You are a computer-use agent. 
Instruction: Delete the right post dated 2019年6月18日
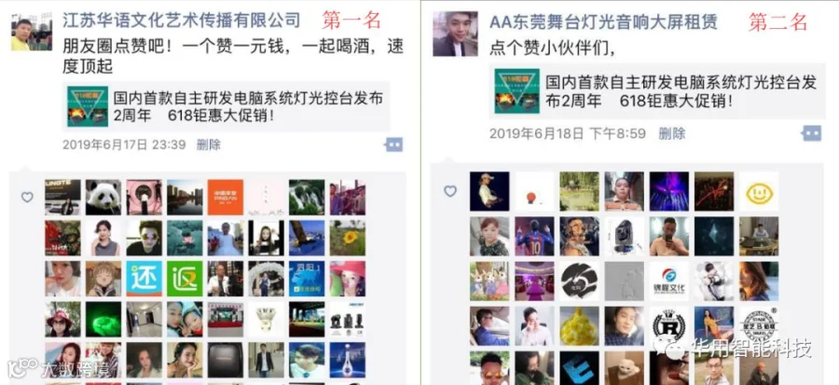click(x=672, y=133)
